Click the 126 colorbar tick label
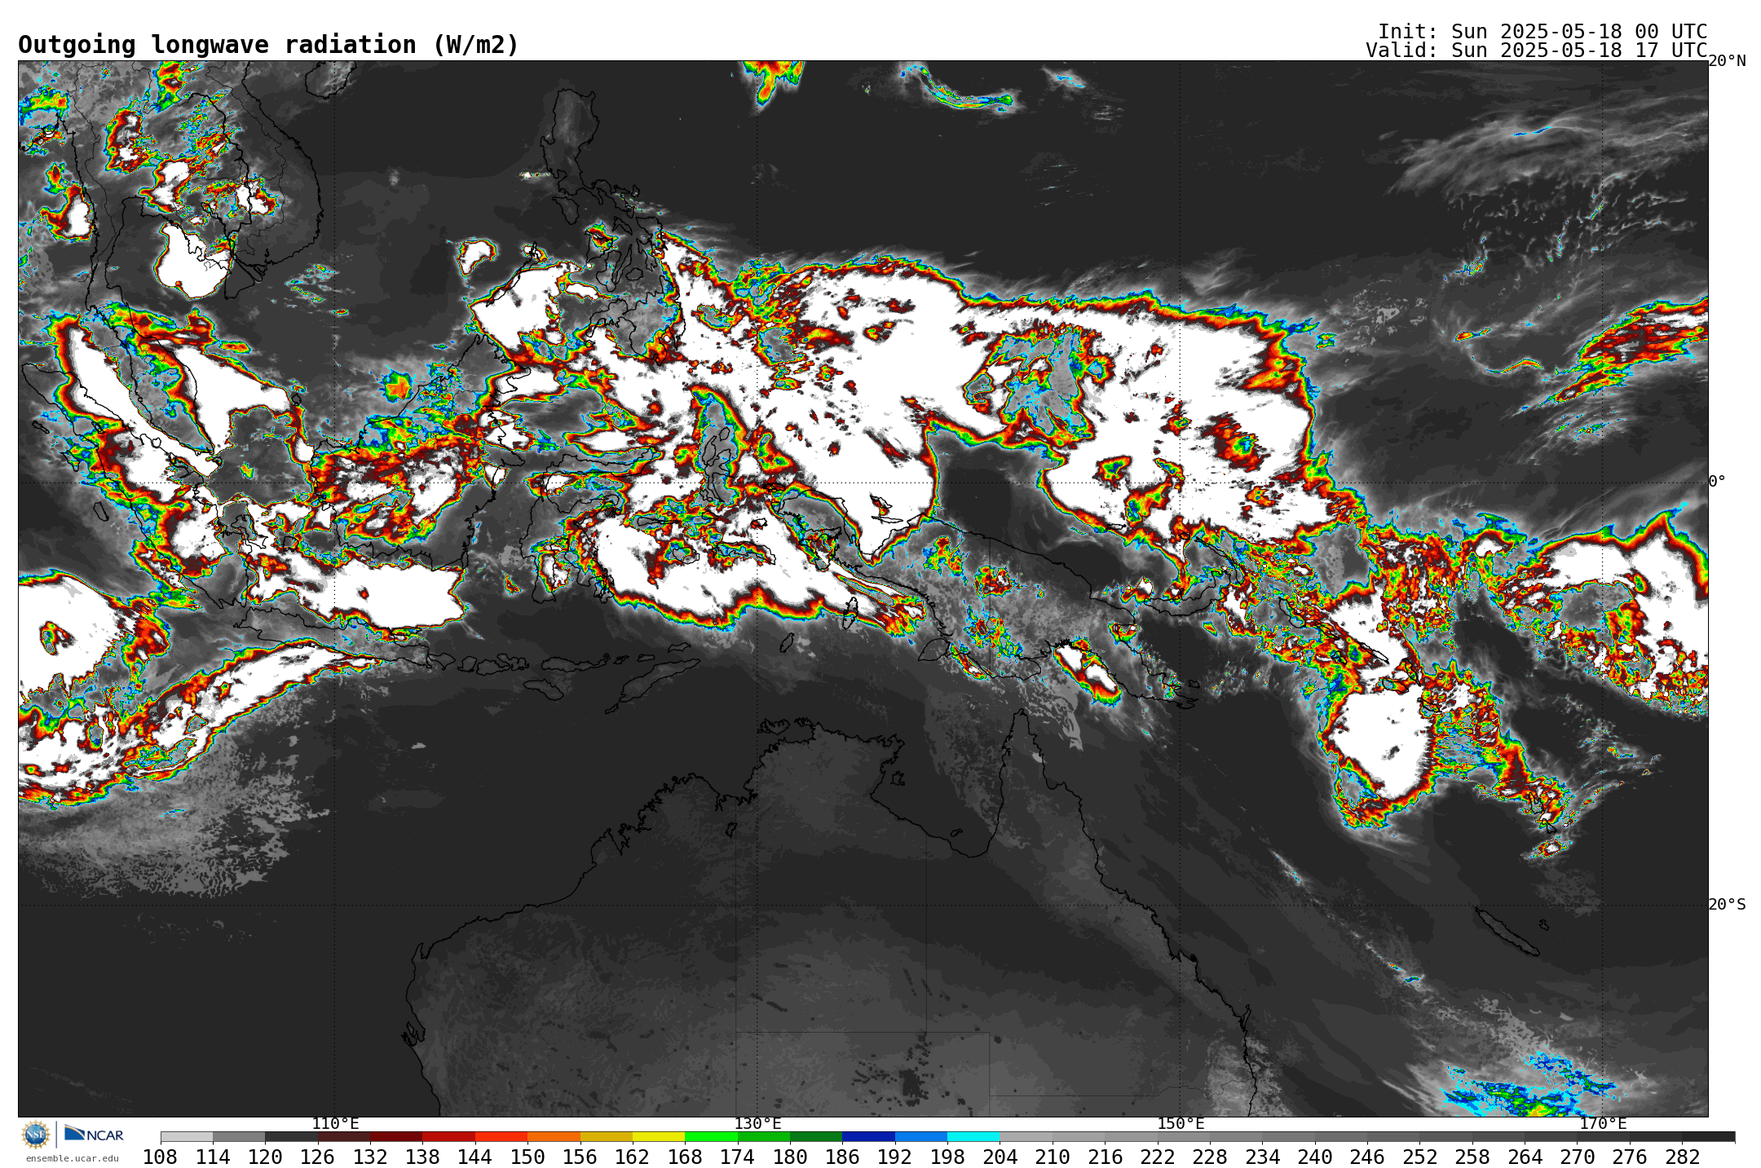Screen dimensions: 1761x1168 [318, 1157]
